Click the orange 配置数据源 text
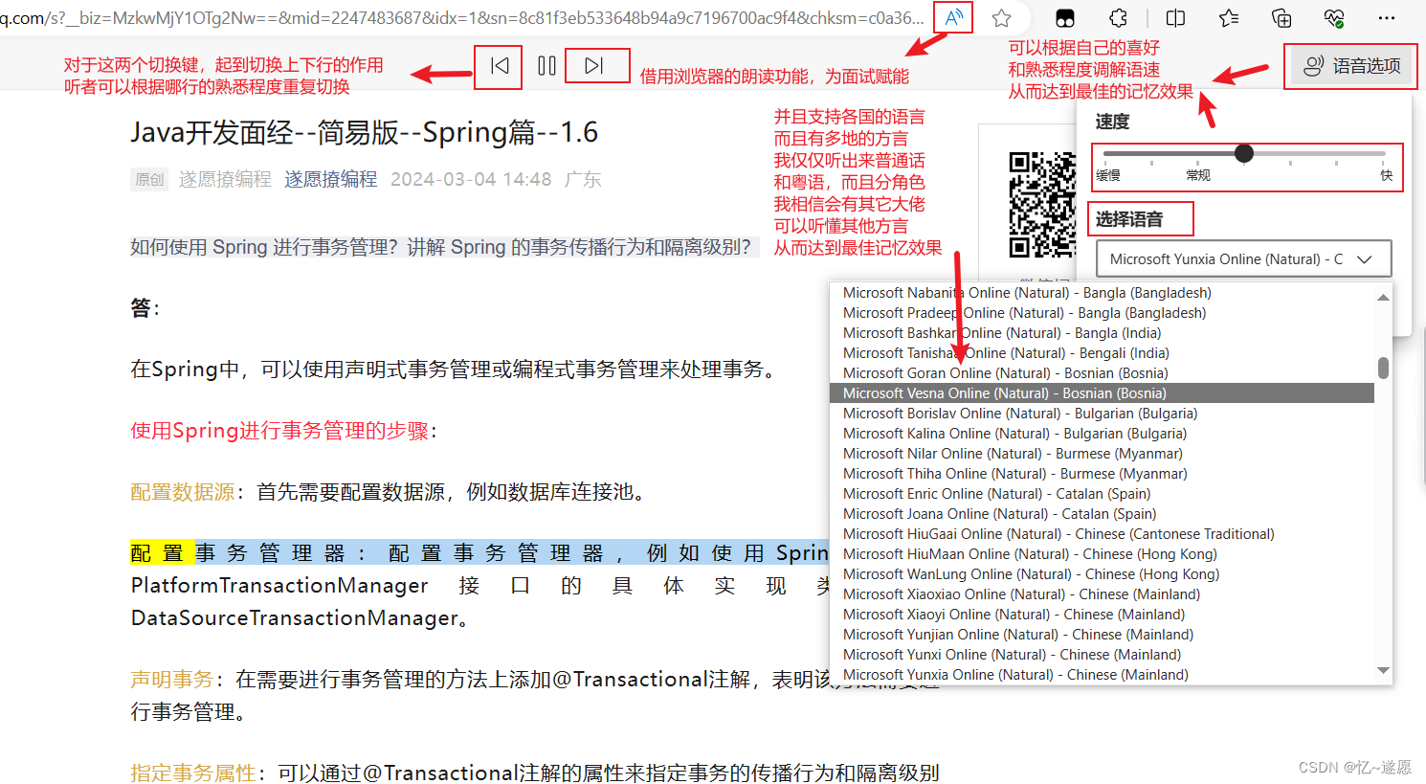 [x=183, y=492]
